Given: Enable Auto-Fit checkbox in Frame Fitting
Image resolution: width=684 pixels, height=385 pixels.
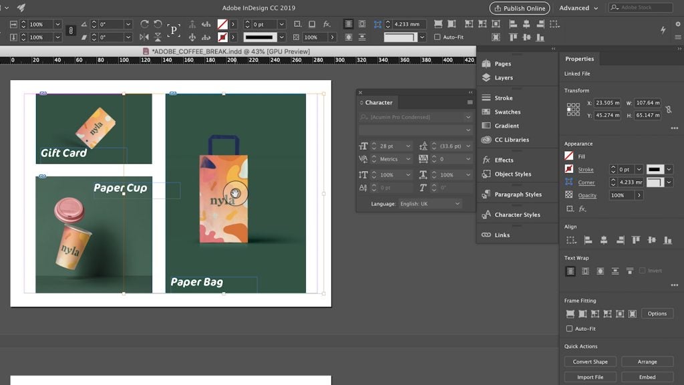Looking at the screenshot, I should (x=569, y=329).
